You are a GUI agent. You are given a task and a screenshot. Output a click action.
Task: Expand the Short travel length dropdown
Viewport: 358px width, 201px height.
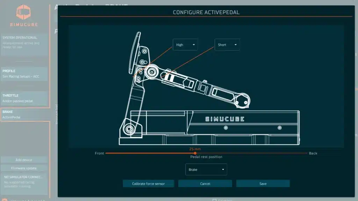point(227,45)
